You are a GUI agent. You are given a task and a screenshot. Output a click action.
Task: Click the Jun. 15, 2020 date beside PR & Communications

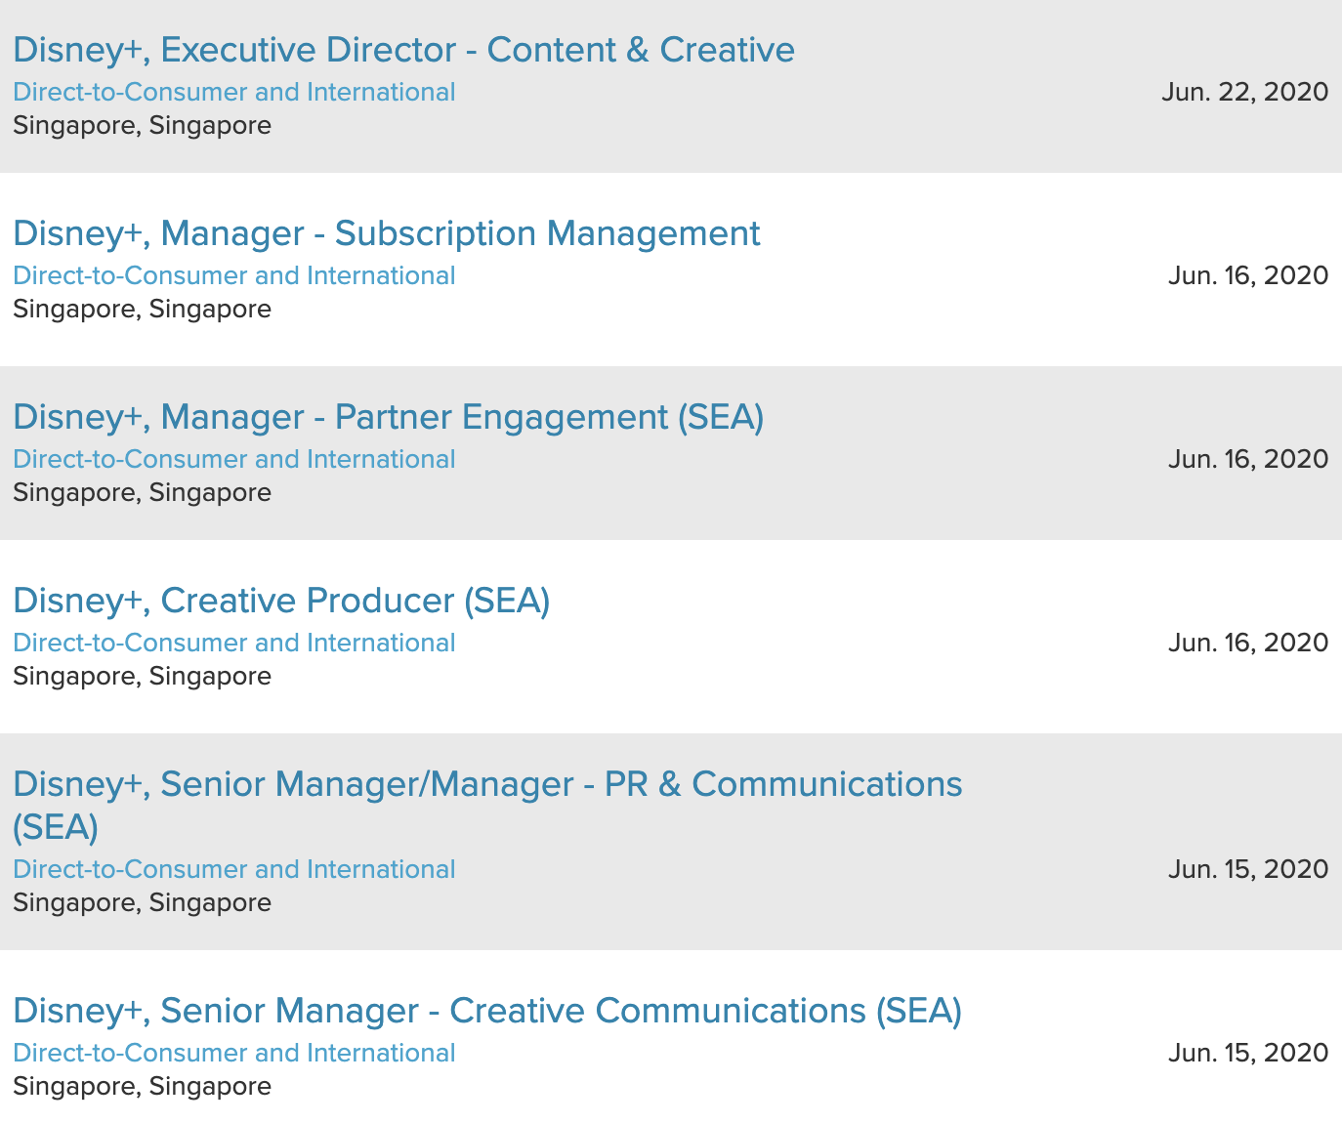[x=1247, y=870]
